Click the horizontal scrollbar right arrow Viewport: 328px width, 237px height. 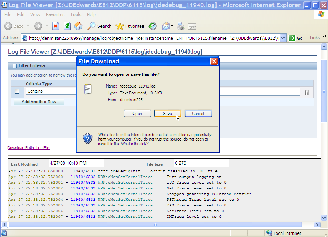tap(317, 225)
